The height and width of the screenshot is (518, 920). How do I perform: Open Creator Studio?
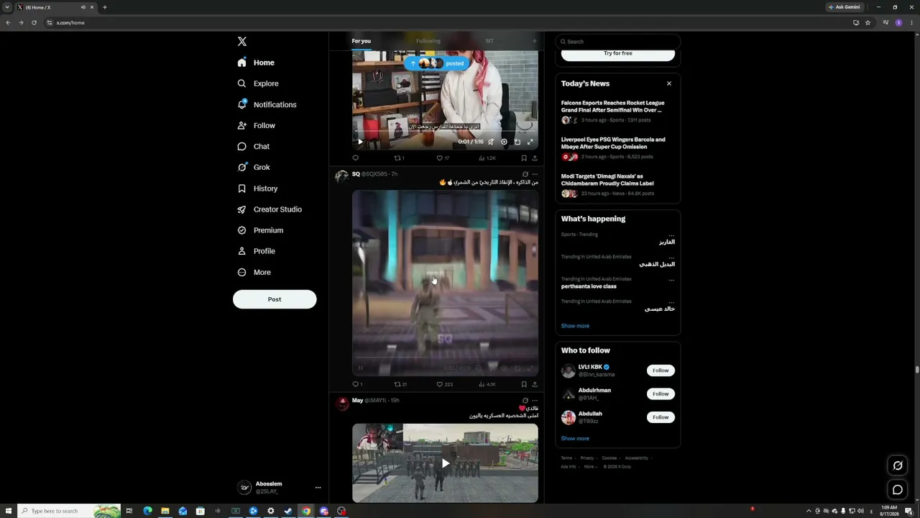tap(270, 209)
